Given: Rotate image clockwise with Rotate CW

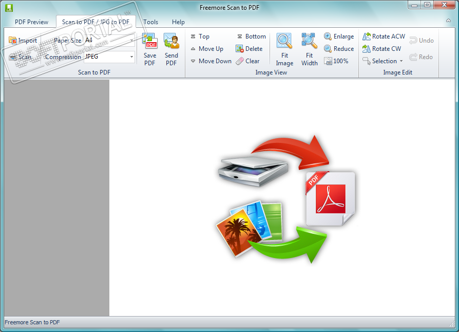Looking at the screenshot, I should tap(367, 49).
